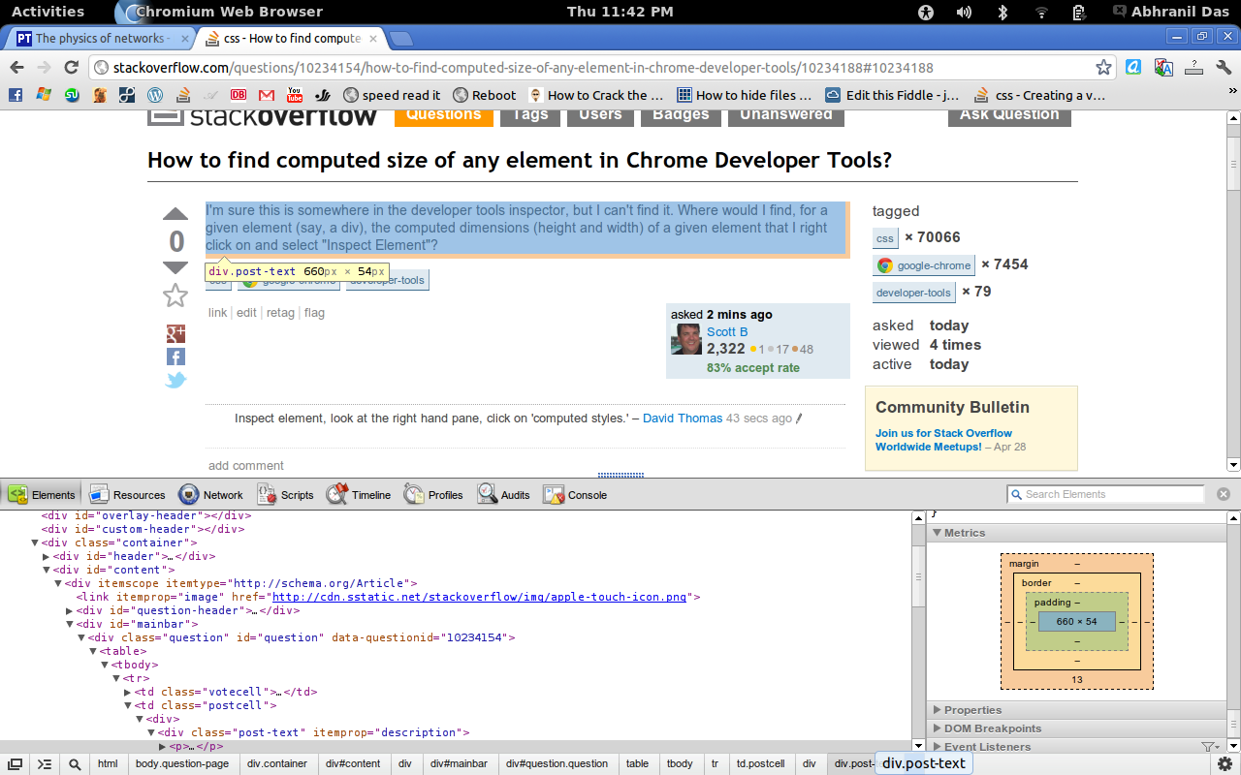Open Scott B's user profile
Image resolution: width=1241 pixels, height=775 pixels.
pyautogui.click(x=727, y=332)
